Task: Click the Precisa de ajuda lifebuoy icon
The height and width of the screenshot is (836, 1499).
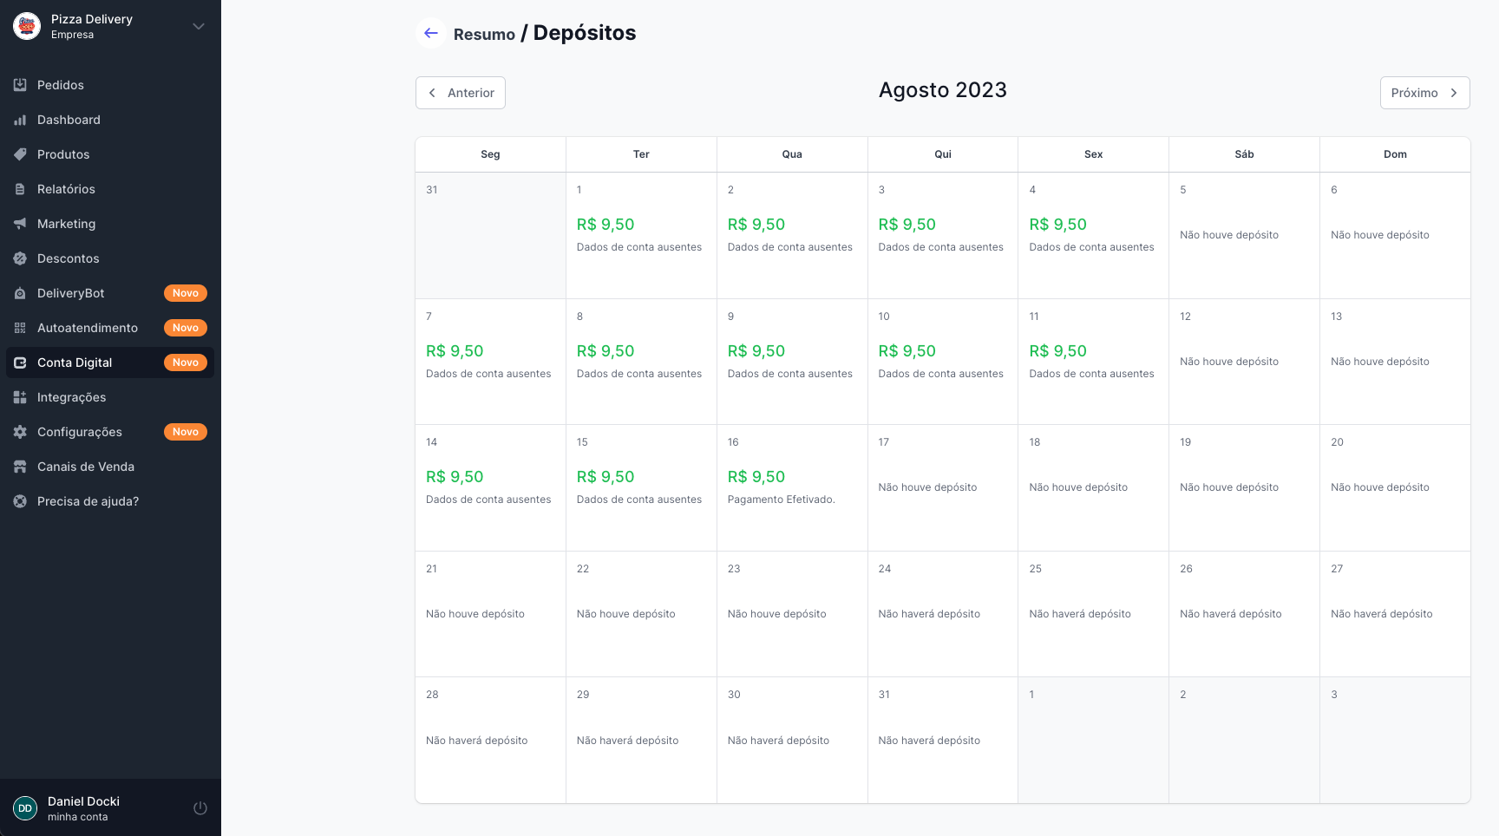Action: (20, 501)
